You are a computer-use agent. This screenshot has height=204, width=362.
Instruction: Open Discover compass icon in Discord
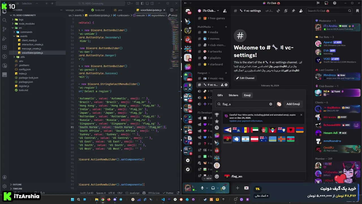click(188, 169)
